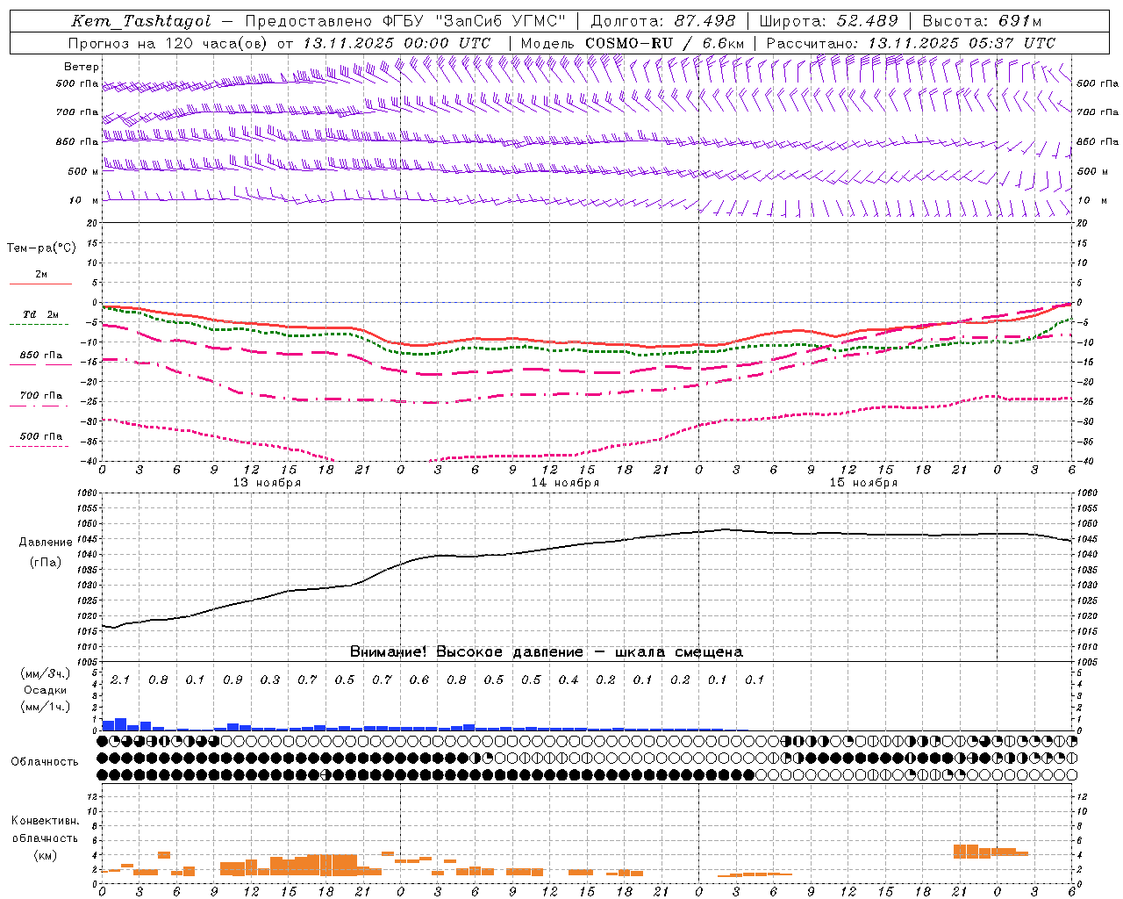Click the station name Kem_Tashtagol in the header

(141, 21)
